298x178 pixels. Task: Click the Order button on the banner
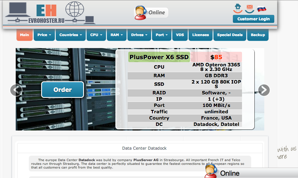63,90
